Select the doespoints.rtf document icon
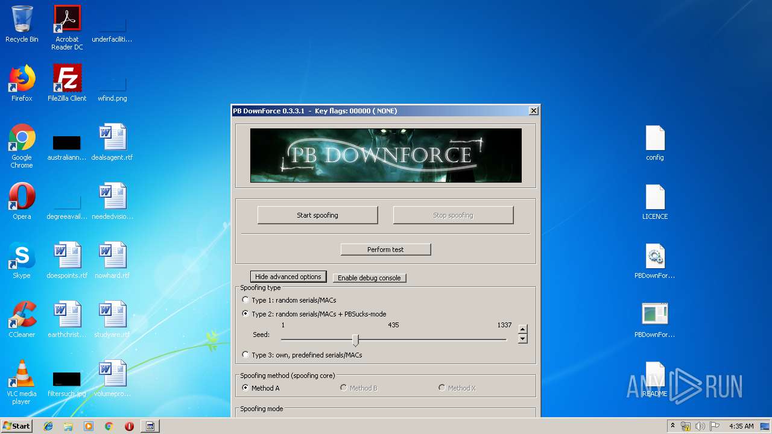The image size is (772, 434). point(67,260)
